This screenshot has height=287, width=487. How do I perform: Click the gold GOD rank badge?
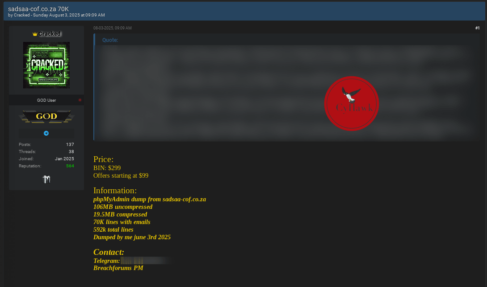pos(46,116)
